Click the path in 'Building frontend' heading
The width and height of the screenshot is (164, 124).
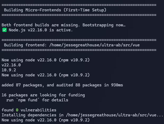click(x=94, y=45)
